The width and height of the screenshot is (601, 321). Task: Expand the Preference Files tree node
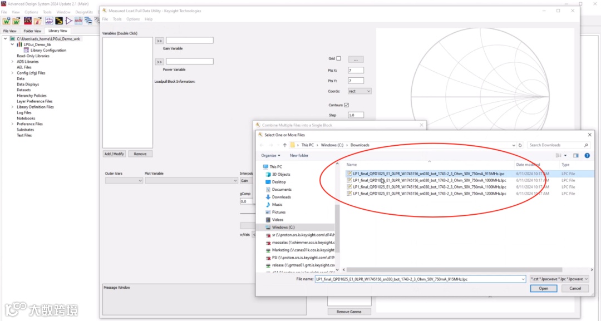coord(12,124)
